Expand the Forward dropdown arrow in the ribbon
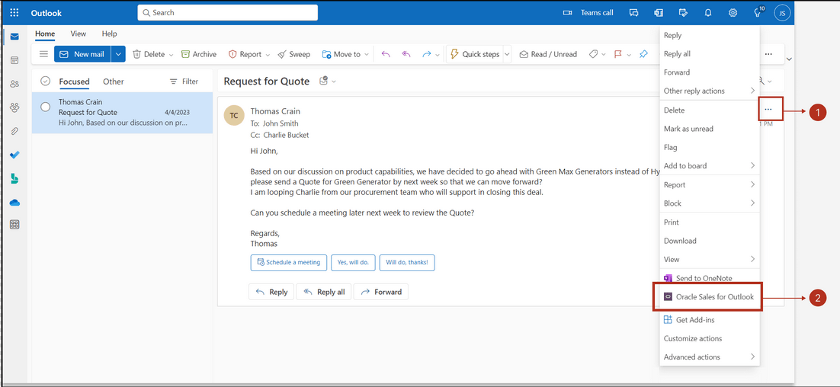The width and height of the screenshot is (840, 387). [438, 55]
